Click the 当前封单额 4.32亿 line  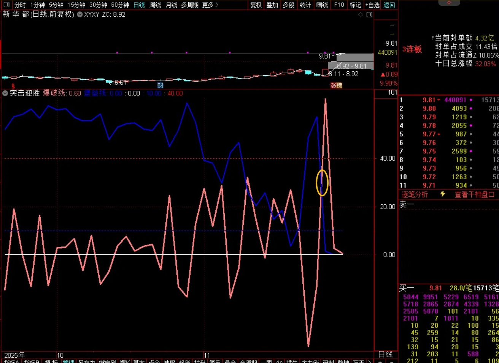pyautogui.click(x=464, y=38)
